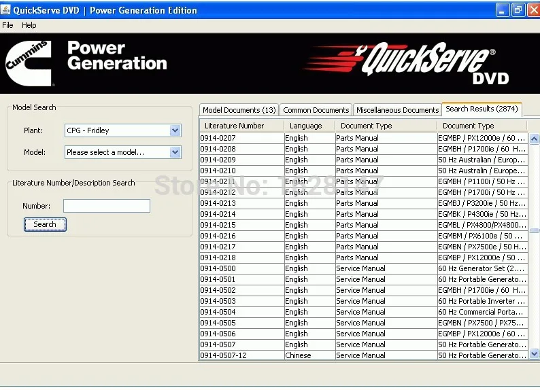This screenshot has width=540, height=390.
Task: Restore down the QuickServe window
Action: point(518,10)
